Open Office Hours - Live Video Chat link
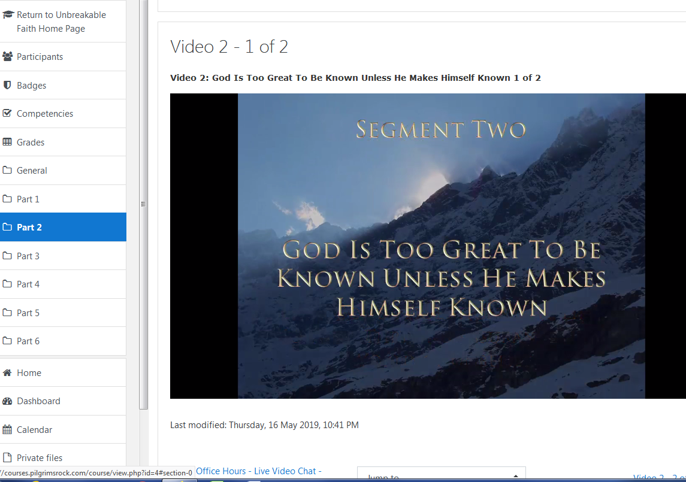 click(x=258, y=471)
